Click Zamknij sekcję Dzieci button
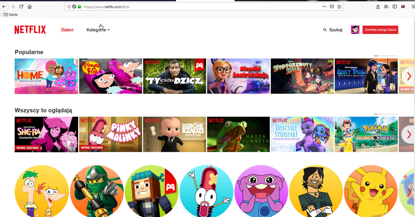This screenshot has height=217, width=415. click(380, 30)
